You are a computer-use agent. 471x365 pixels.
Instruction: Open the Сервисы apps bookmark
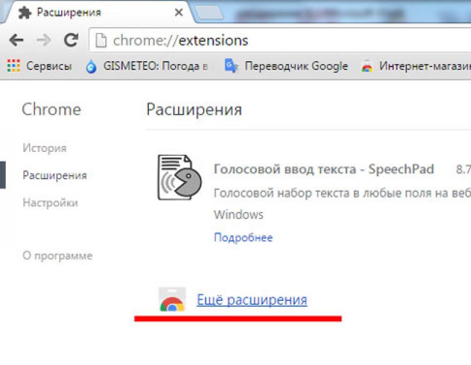coord(39,66)
